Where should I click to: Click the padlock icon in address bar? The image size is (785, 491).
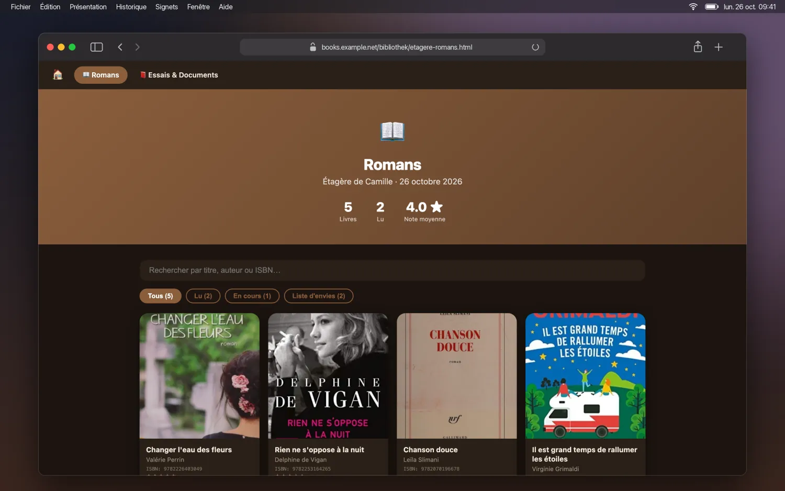313,47
